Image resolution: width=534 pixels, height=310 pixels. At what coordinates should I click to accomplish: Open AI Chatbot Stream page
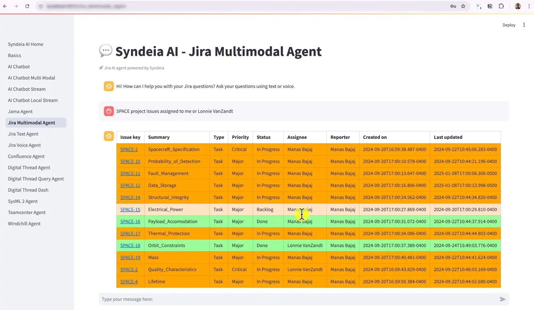coord(27,89)
